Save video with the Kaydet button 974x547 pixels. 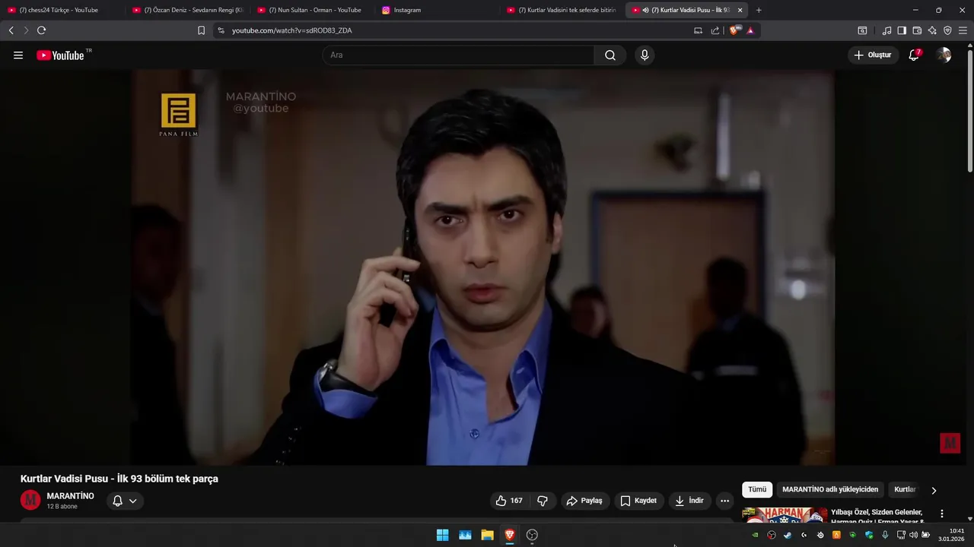coord(638,501)
